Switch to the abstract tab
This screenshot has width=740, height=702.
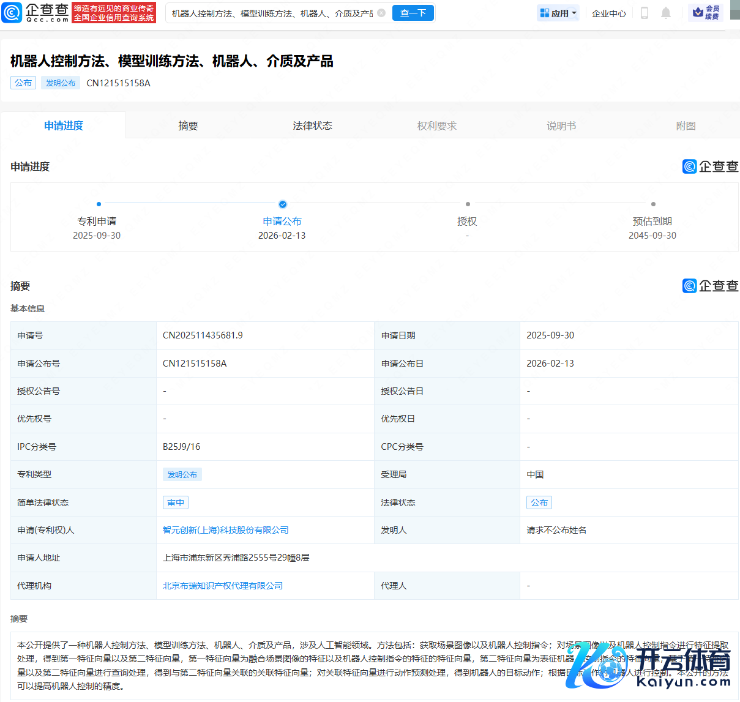pos(188,125)
